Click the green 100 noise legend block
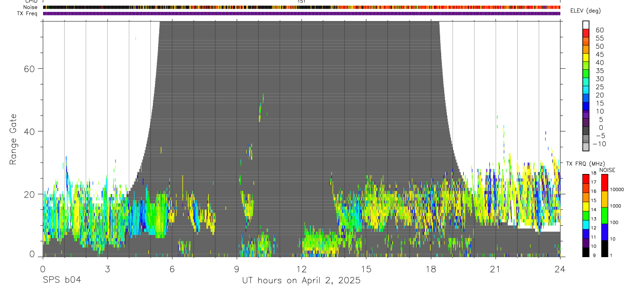 (x=604, y=215)
